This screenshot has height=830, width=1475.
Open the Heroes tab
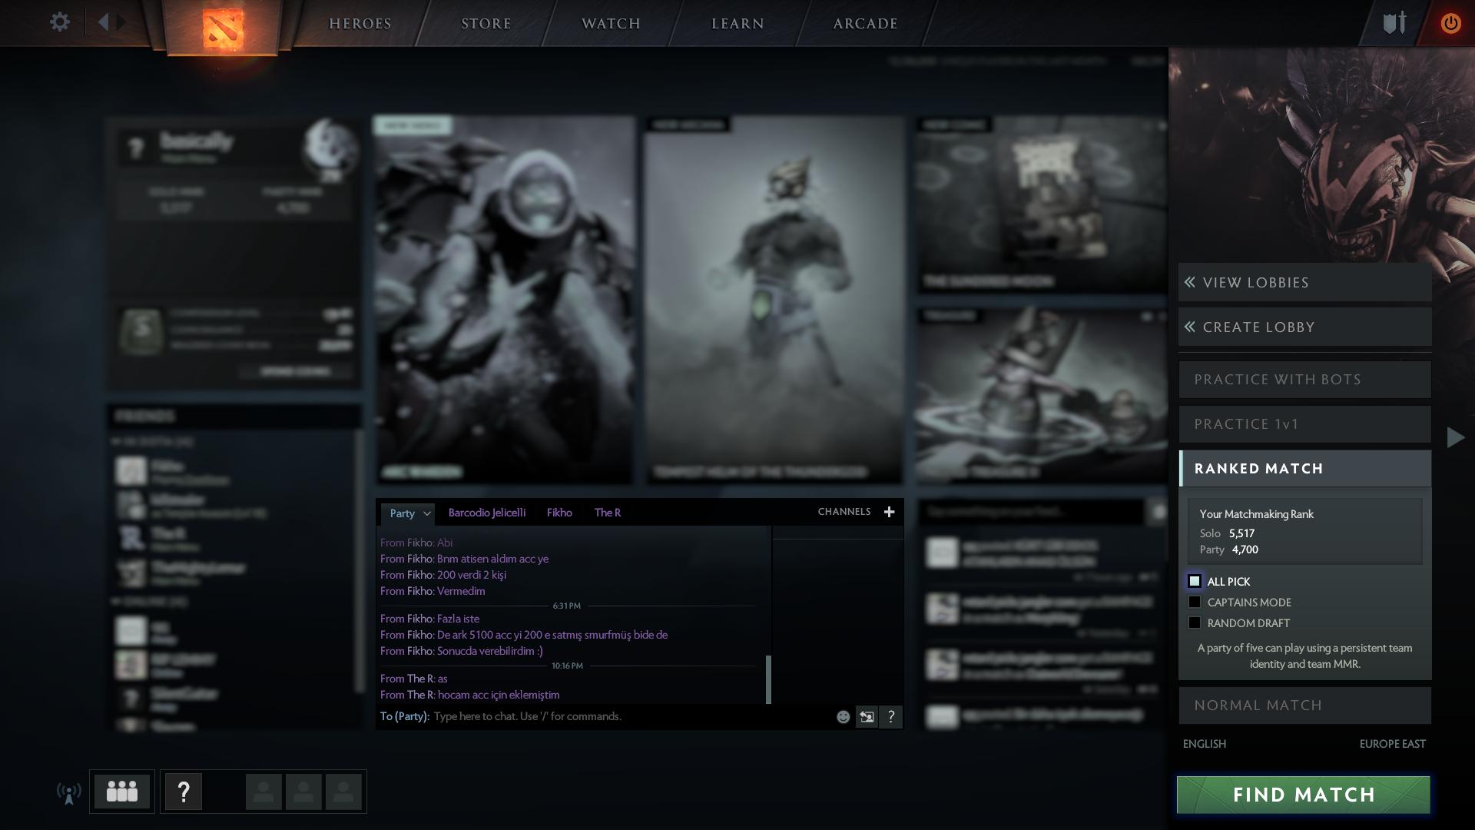coord(360,24)
